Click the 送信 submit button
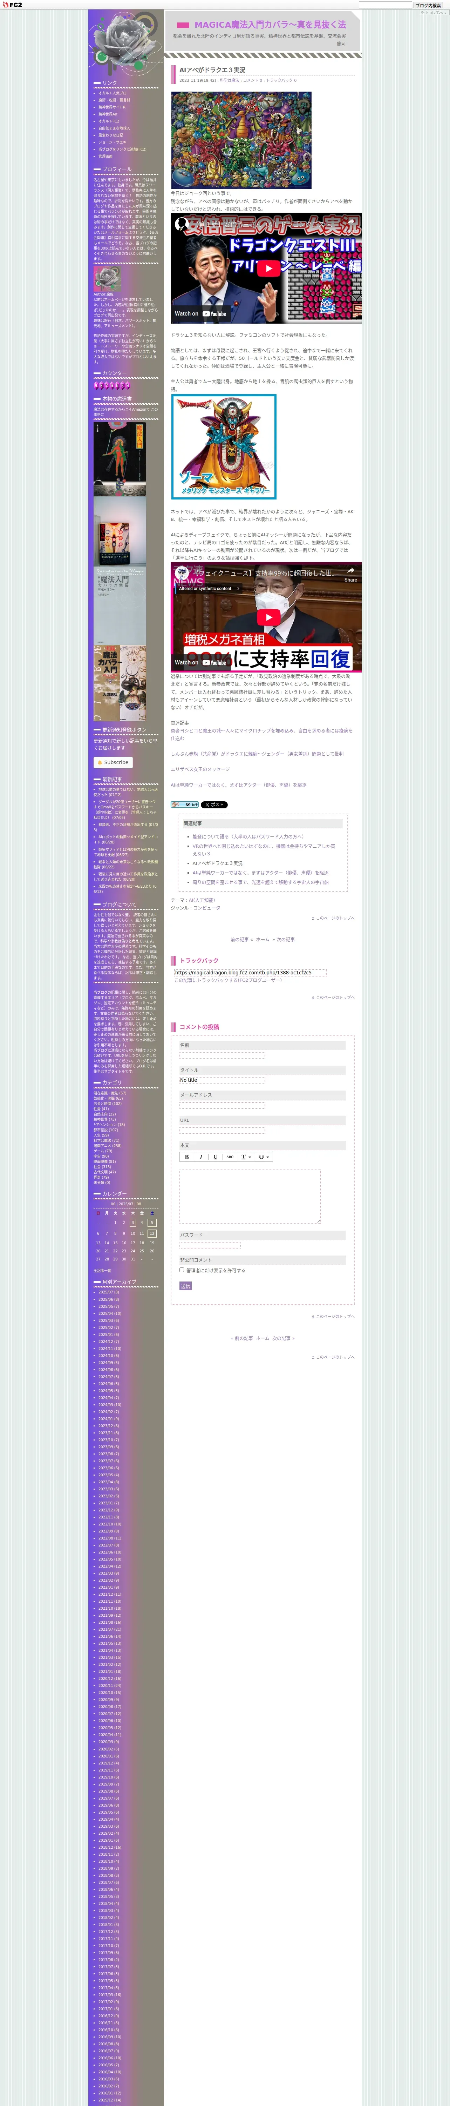Viewport: 450px width, 2106px height. coord(185,1286)
